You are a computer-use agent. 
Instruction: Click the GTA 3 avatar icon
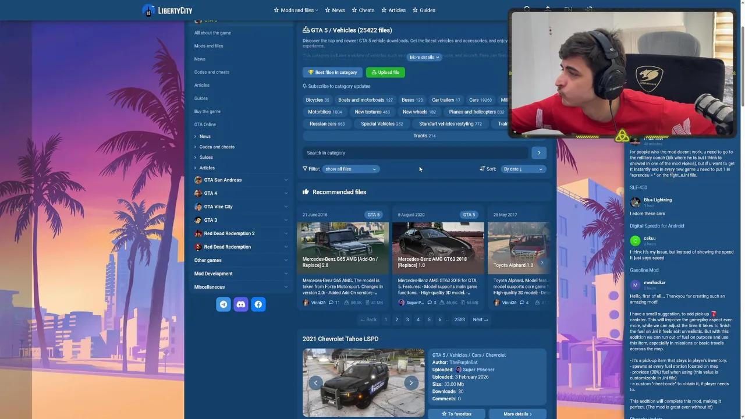click(x=198, y=220)
